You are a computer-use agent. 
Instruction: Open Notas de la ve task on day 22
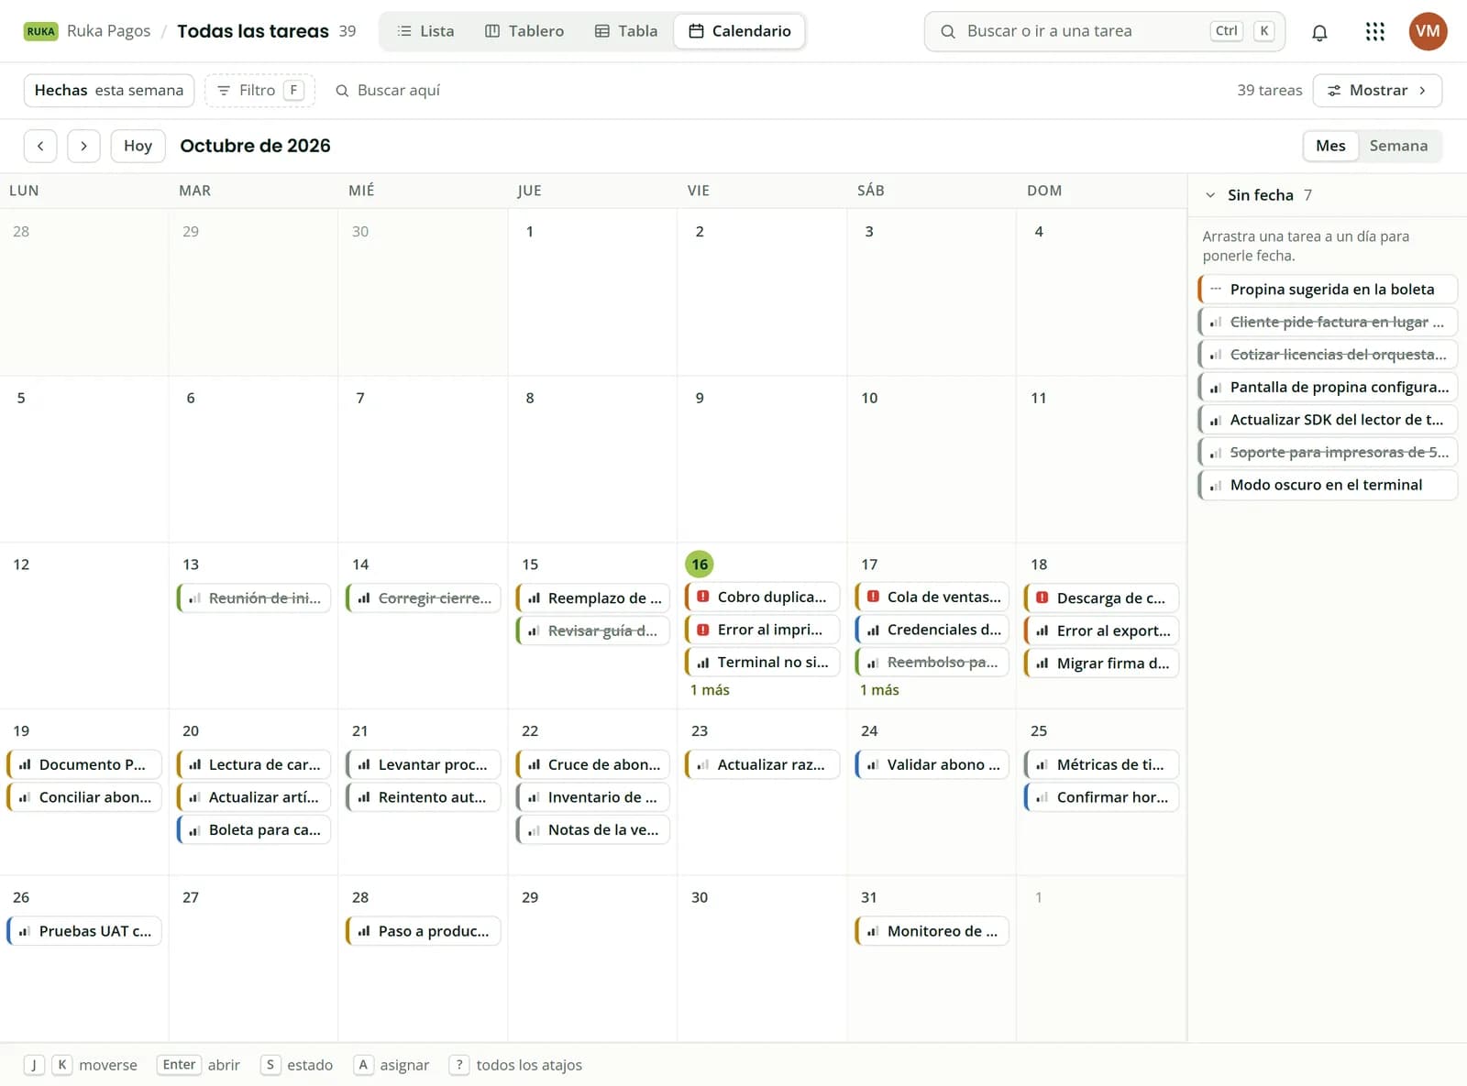pyautogui.click(x=592, y=830)
